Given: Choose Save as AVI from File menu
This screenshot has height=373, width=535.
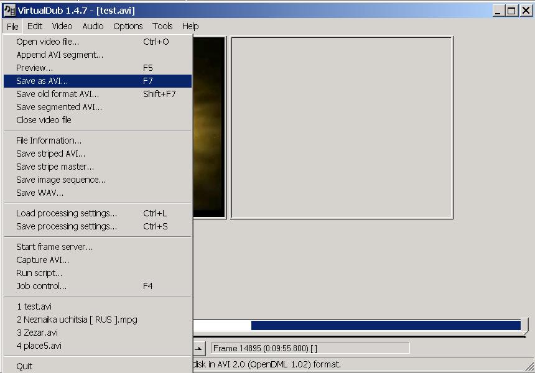Looking at the screenshot, I should (x=42, y=81).
